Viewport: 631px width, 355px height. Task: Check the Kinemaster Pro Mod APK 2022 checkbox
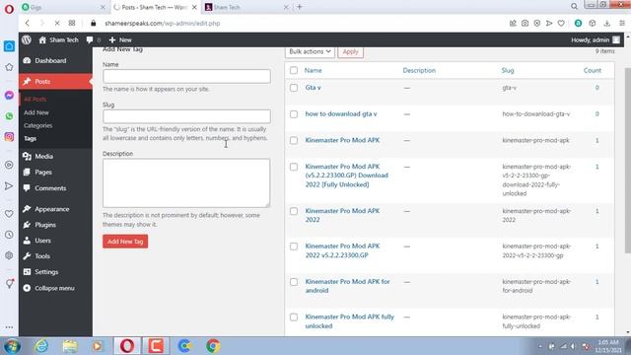click(x=294, y=211)
